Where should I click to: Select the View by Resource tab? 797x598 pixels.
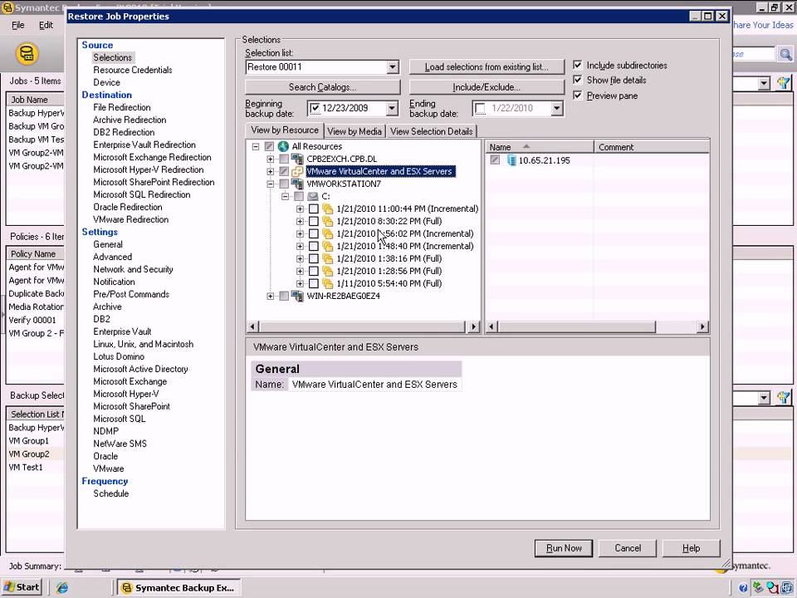tap(285, 130)
